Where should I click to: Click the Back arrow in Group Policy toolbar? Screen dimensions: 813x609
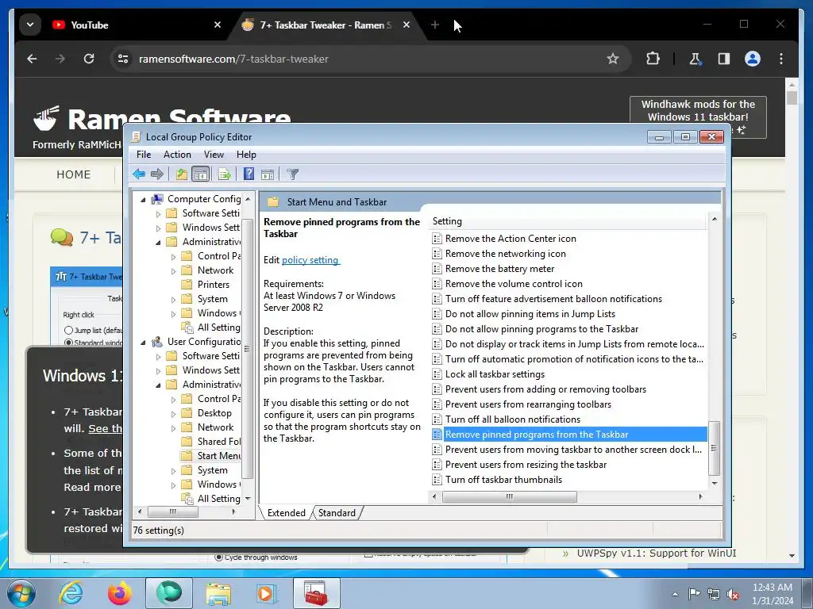click(x=139, y=174)
